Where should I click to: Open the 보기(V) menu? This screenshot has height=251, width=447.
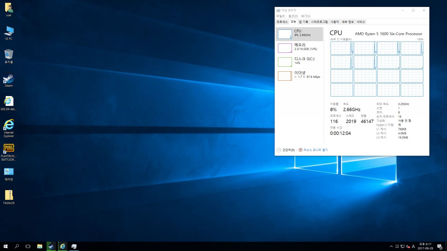coord(306,16)
